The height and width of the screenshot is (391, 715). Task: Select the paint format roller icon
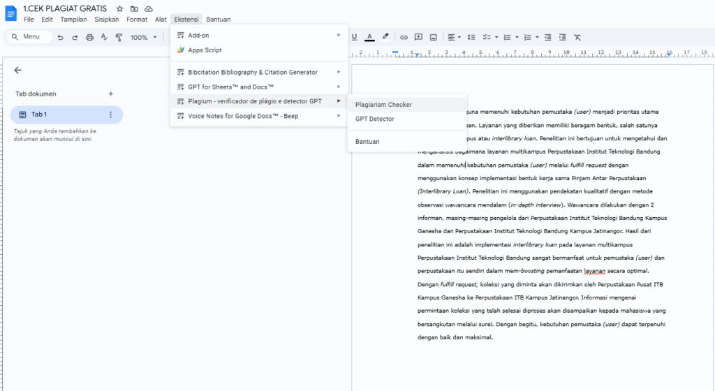click(x=119, y=38)
